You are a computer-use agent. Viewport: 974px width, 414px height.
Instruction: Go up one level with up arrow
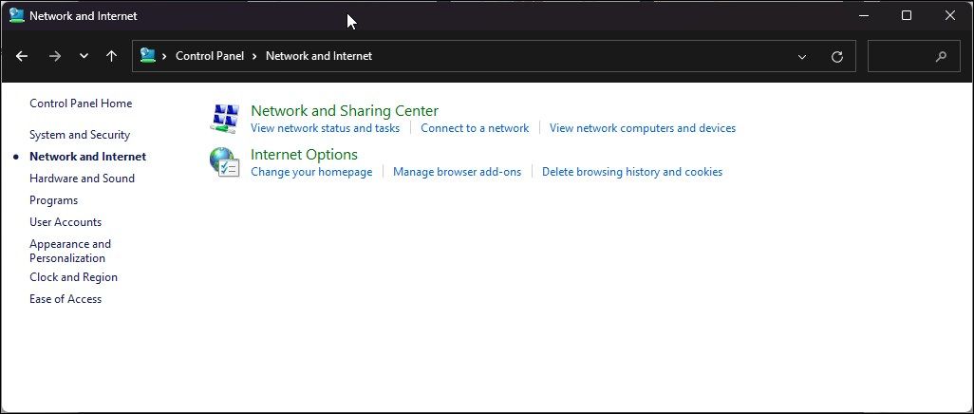point(111,56)
